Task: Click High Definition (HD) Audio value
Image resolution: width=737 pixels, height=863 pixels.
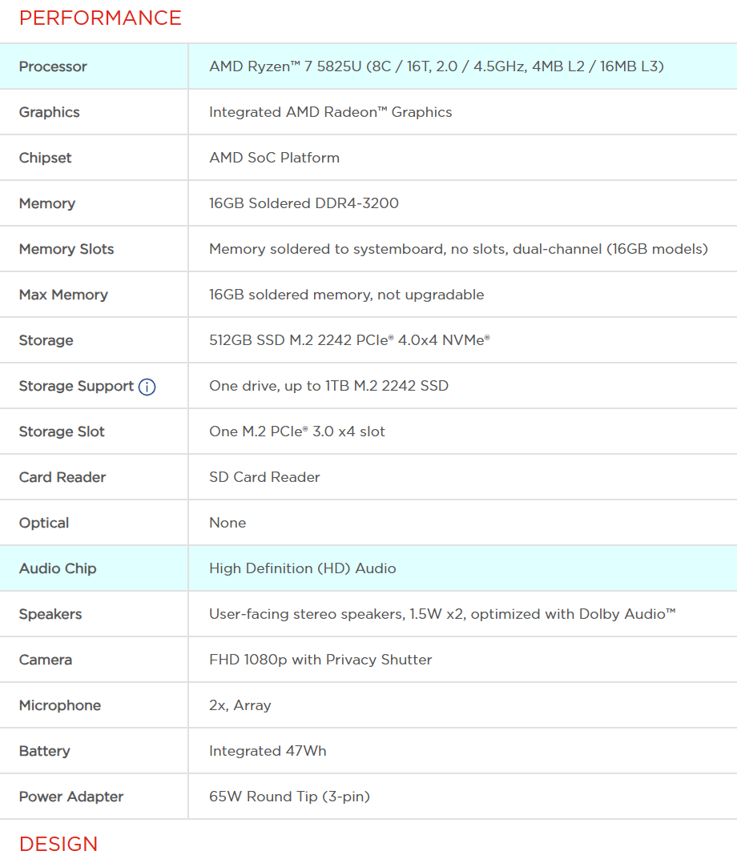Action: click(302, 568)
